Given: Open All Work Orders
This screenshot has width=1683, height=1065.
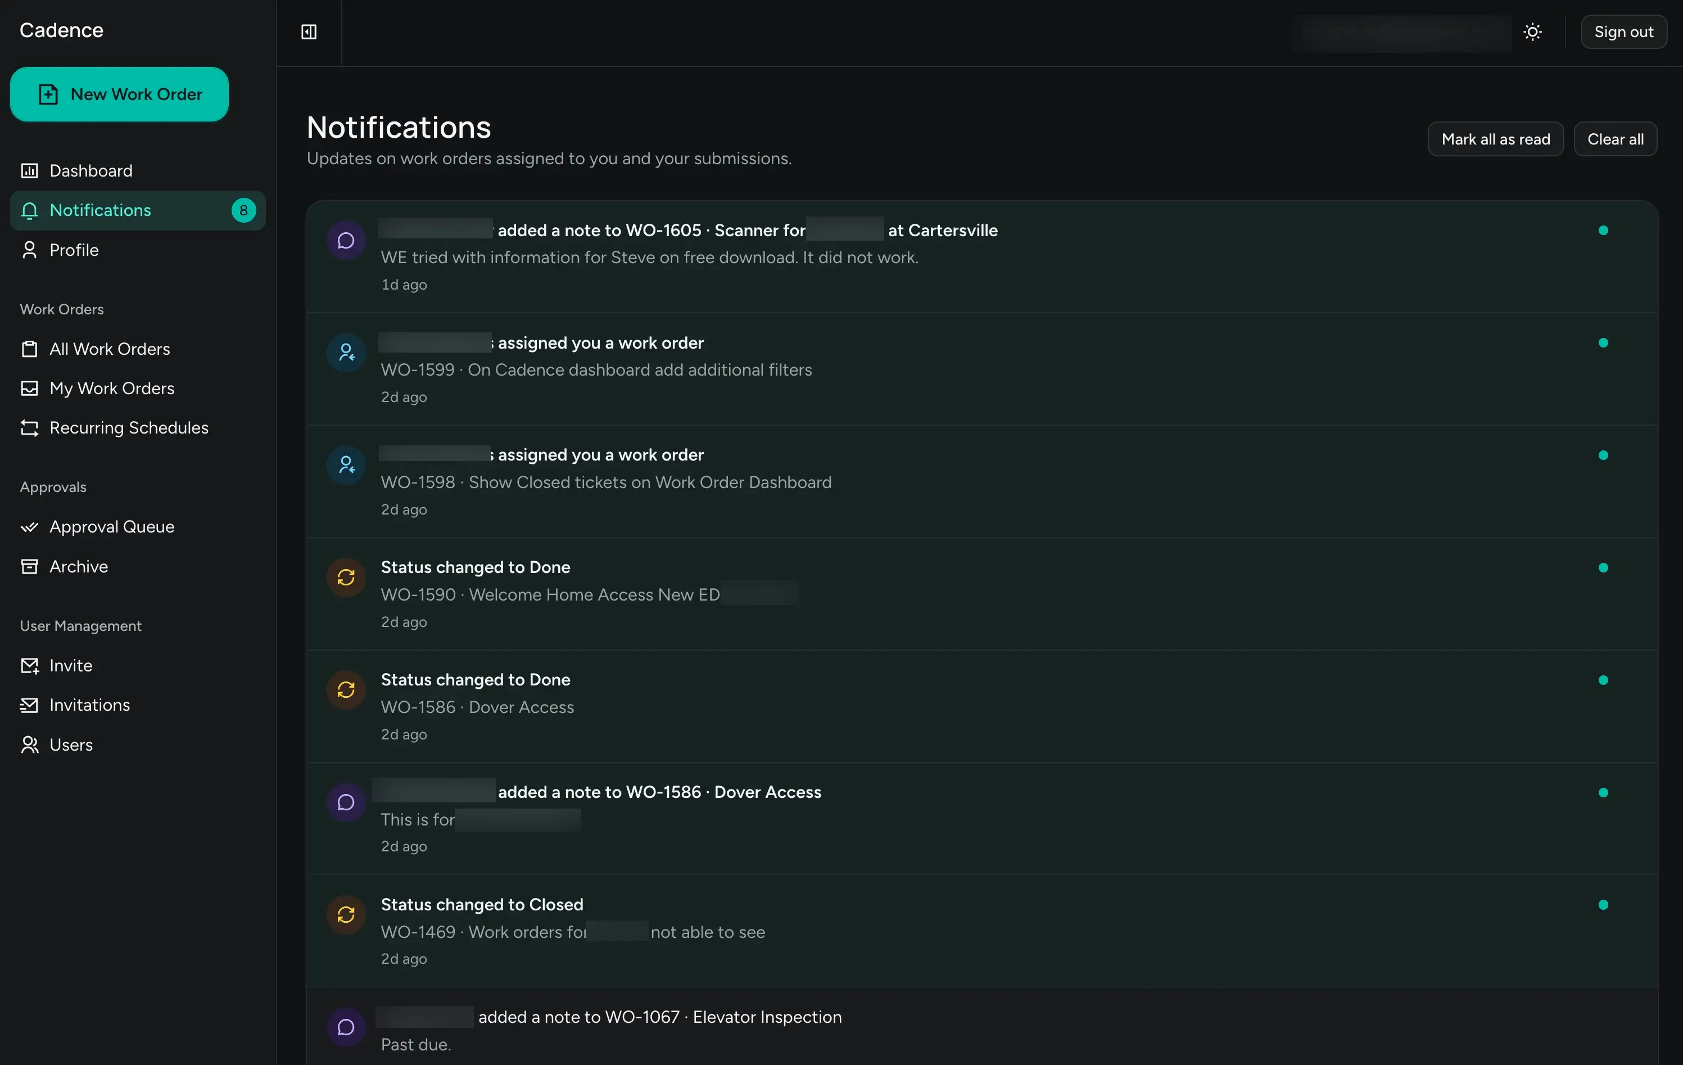Looking at the screenshot, I should point(138,349).
